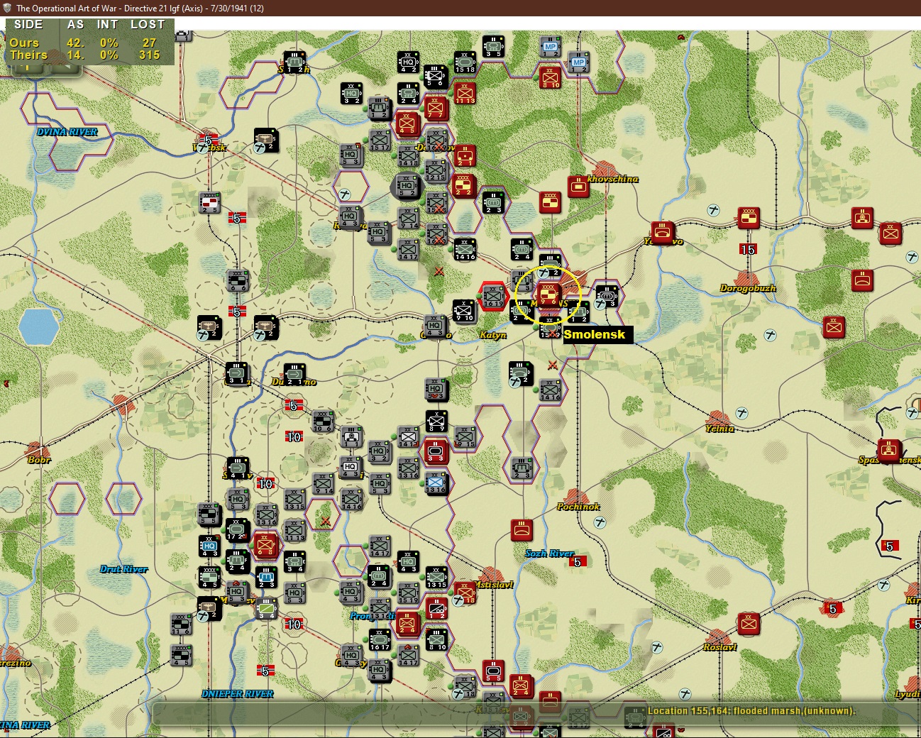Click the Pochinok town label

click(x=578, y=507)
